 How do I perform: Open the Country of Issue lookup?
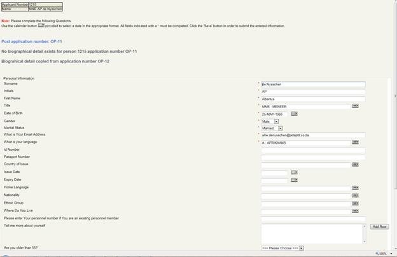pyautogui.click(x=355, y=165)
